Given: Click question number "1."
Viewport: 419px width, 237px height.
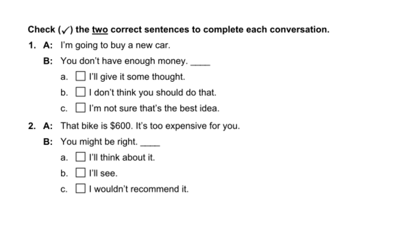Looking at the screenshot, I should point(32,45).
